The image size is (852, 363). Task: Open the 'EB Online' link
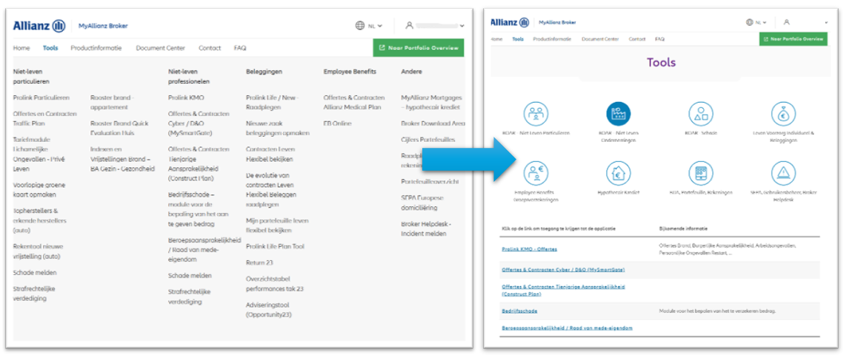(x=337, y=123)
